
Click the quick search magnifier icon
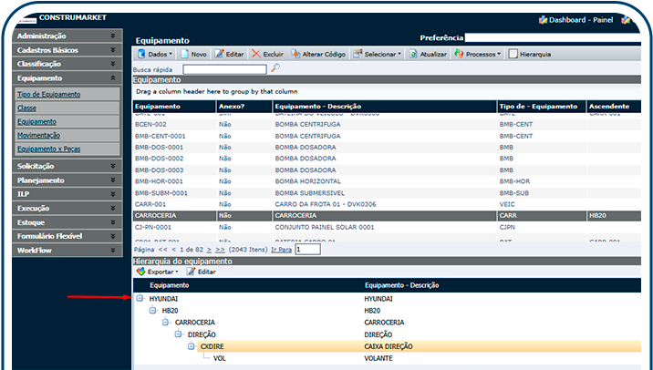(x=275, y=68)
